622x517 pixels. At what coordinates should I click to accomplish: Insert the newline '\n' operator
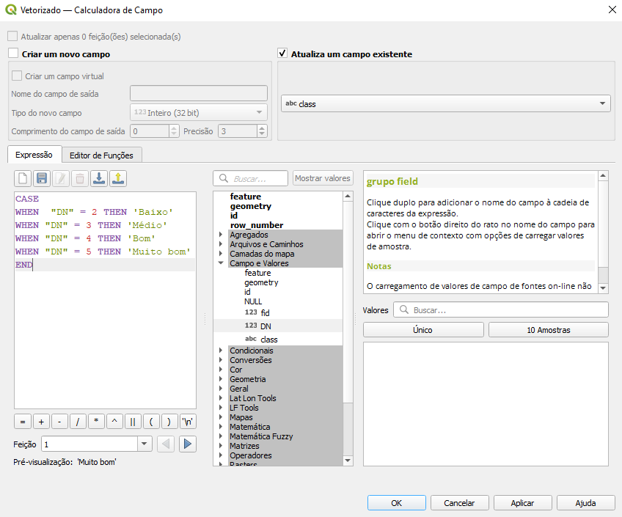pos(188,422)
